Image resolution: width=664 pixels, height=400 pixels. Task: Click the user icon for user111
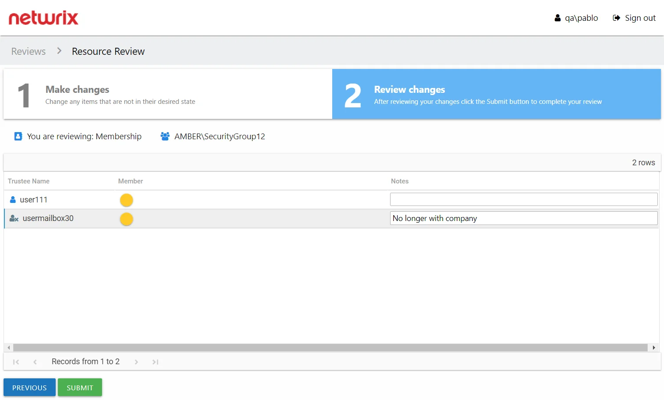(13, 200)
